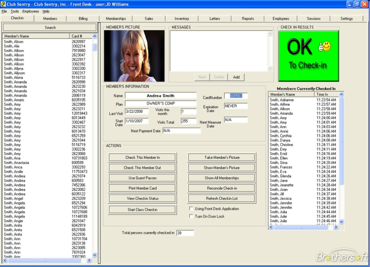Switch to the Letters tab

[215, 18]
